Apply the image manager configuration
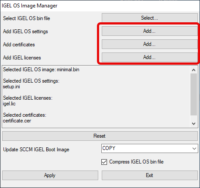200x188 pixels. pos(50,175)
